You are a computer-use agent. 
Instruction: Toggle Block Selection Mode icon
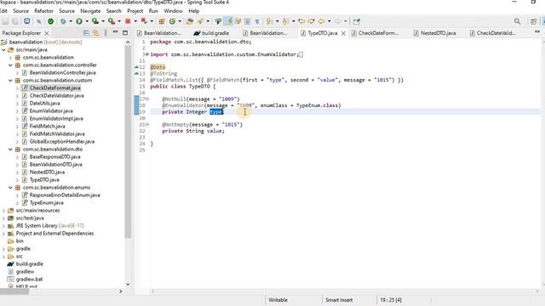pyautogui.click(x=248, y=21)
